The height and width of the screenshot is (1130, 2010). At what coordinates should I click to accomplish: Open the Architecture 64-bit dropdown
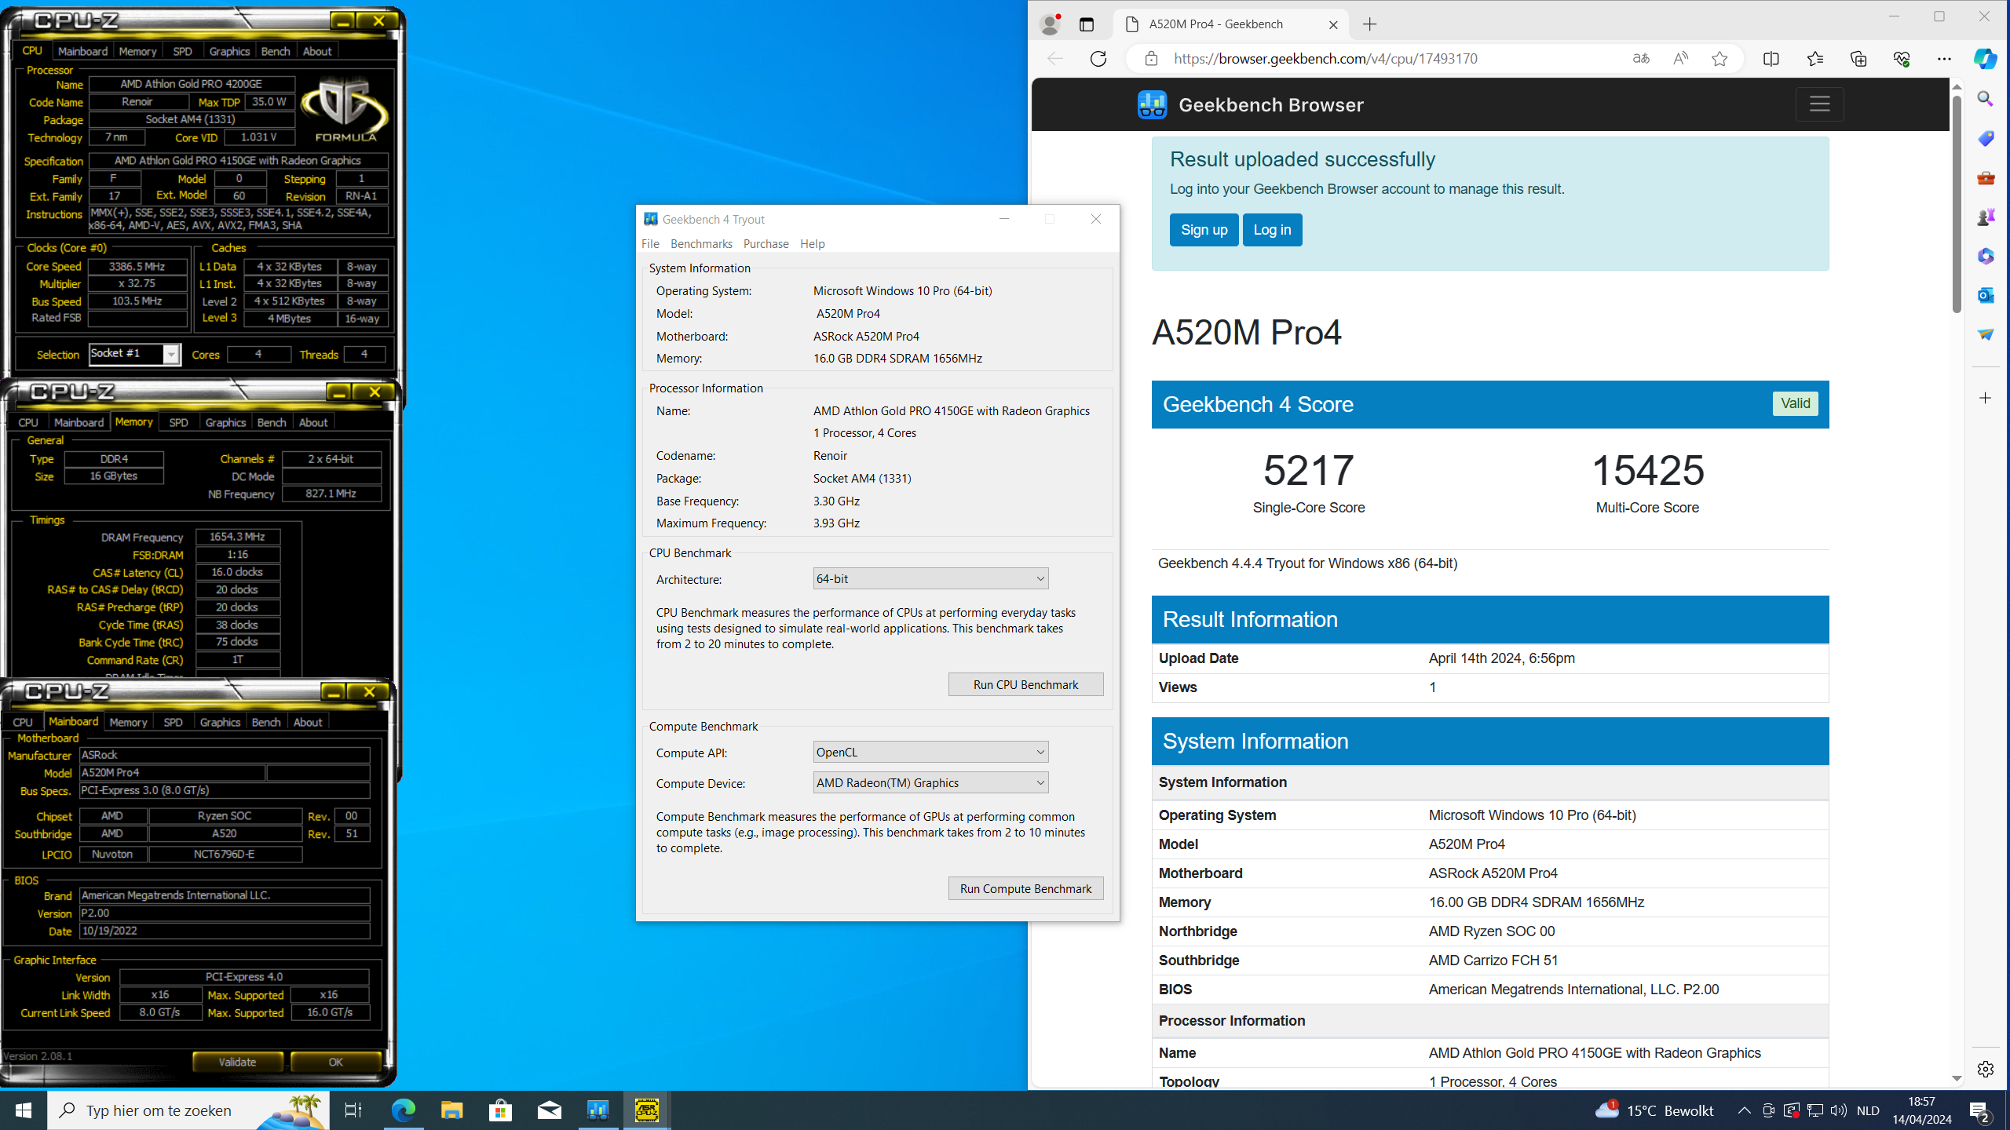click(x=930, y=579)
